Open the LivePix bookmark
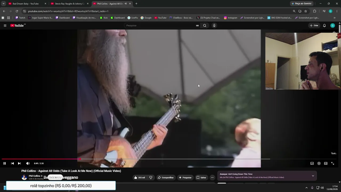Viewport: 341px width, 192px height. pyautogui.click(x=133, y=18)
